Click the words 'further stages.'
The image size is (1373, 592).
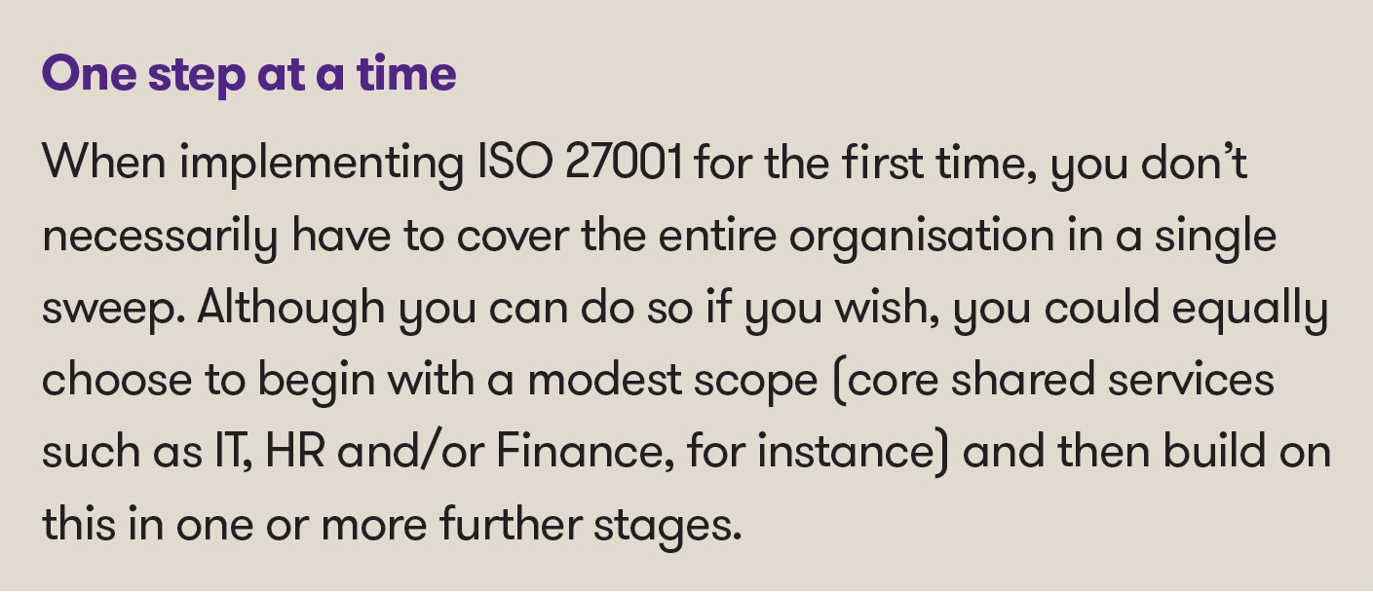tap(591, 527)
